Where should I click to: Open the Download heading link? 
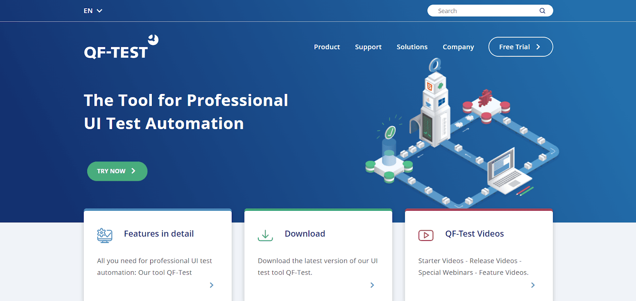(305, 234)
